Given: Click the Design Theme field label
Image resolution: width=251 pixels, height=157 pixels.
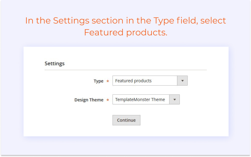Looking at the screenshot, I should tap(89, 100).
